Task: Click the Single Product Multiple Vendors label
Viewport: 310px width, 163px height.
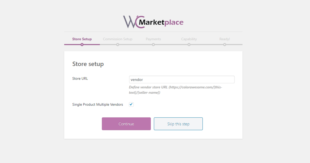Action: [98, 104]
